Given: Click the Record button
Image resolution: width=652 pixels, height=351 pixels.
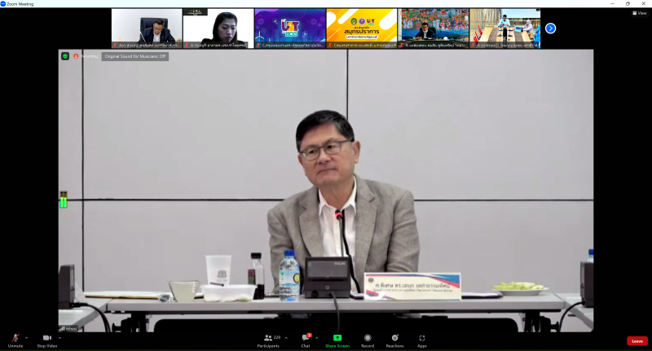Looking at the screenshot, I should pyautogui.click(x=368, y=338).
